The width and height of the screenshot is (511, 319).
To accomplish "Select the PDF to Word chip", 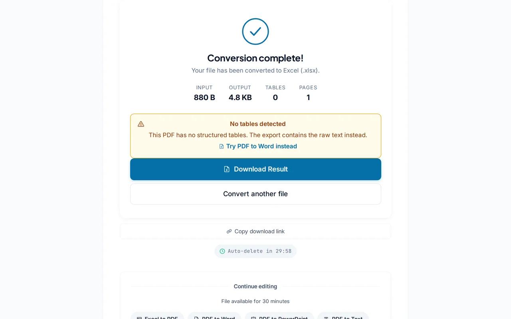I will click(214, 317).
